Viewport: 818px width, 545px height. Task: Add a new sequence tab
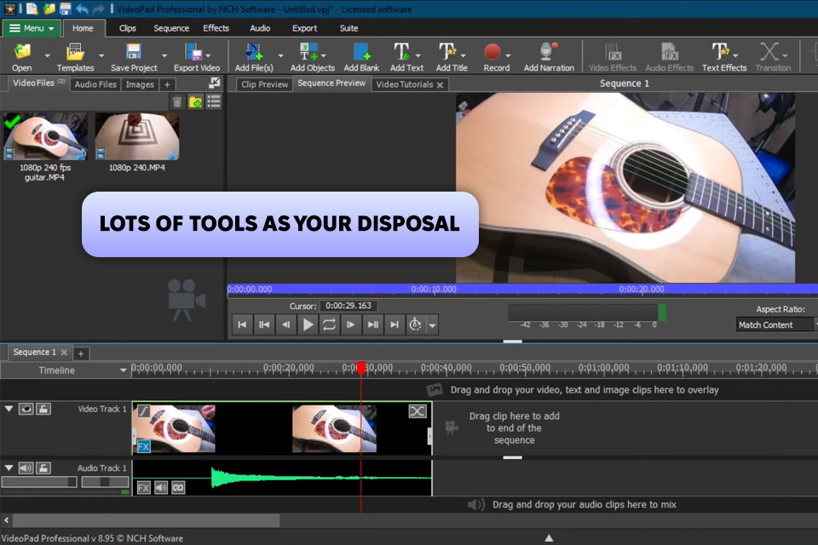(x=81, y=353)
